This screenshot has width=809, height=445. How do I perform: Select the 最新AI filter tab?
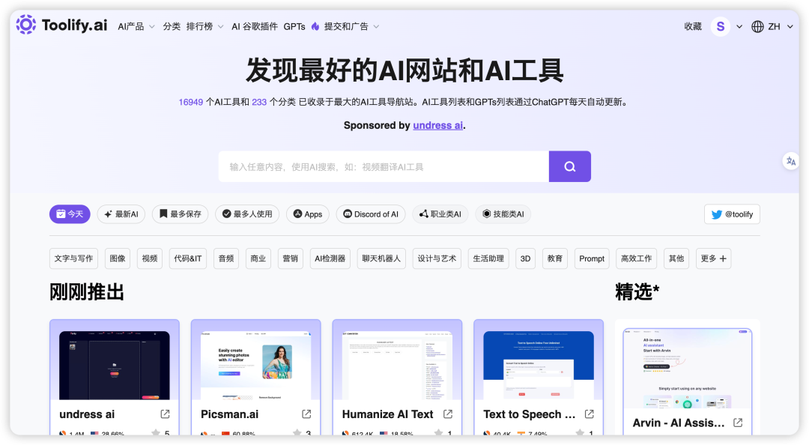click(x=121, y=214)
